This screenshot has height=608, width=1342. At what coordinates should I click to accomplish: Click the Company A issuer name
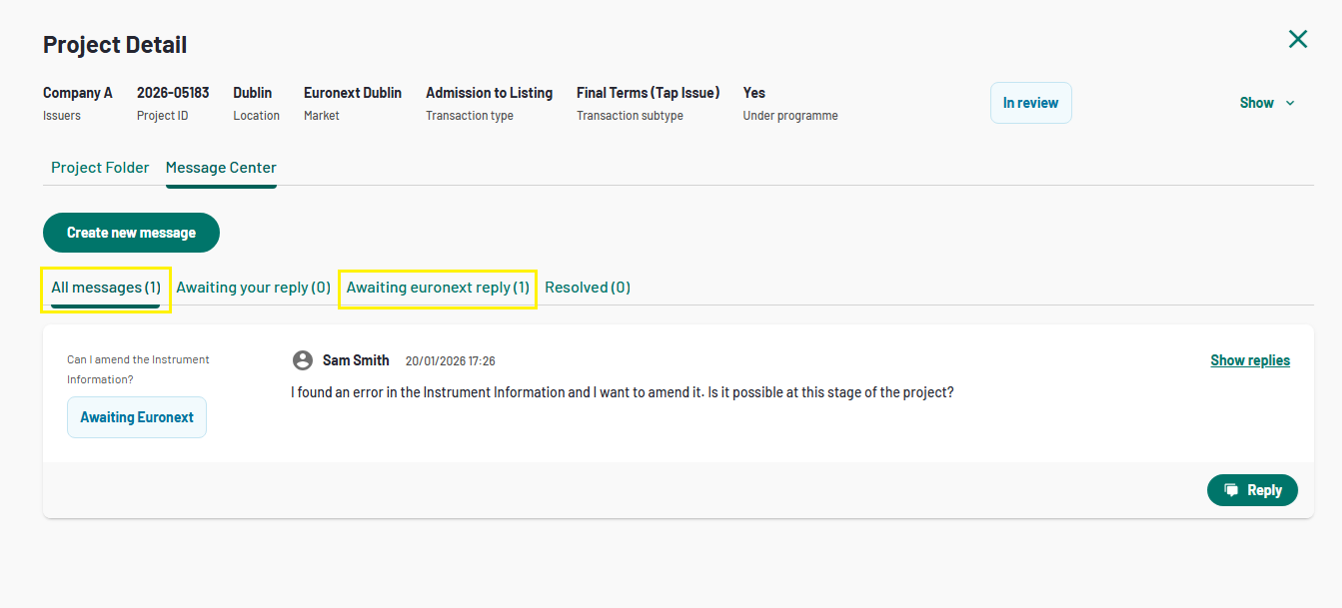(78, 93)
